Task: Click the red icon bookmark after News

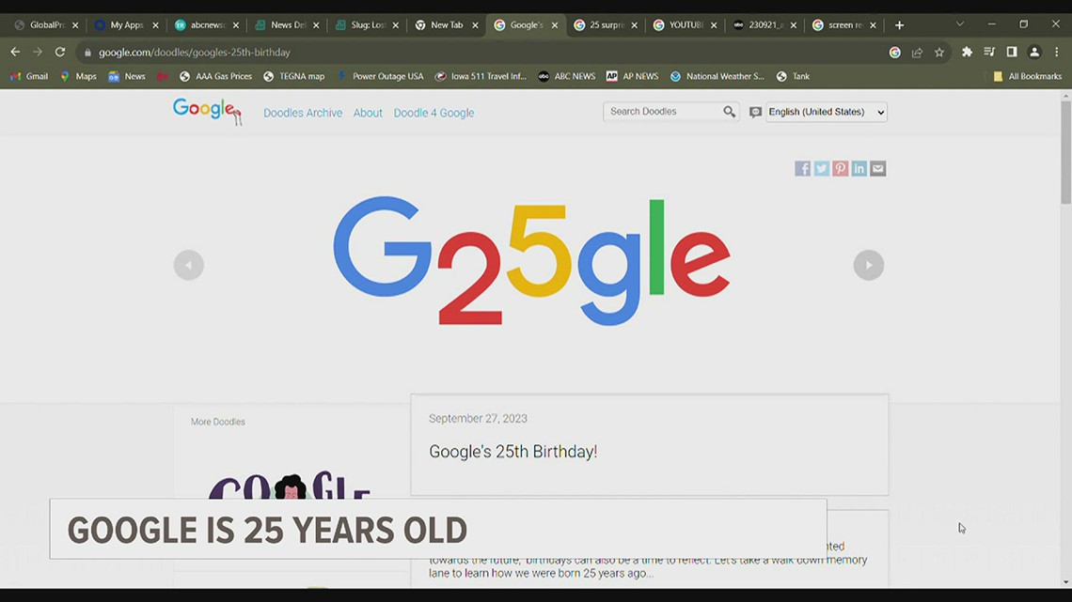Action: [x=162, y=76]
